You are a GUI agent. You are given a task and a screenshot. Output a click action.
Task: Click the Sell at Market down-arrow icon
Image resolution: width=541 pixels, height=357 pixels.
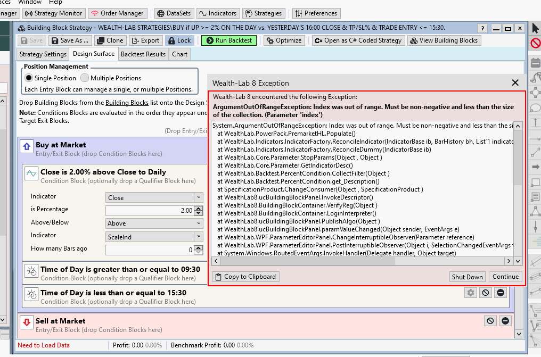pyautogui.click(x=27, y=322)
